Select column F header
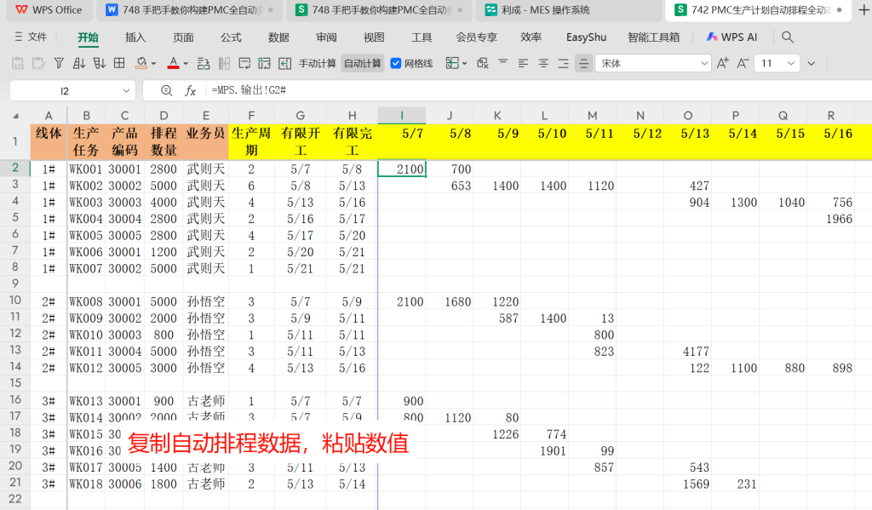Viewport: 872px width, 510px height. 251,115
